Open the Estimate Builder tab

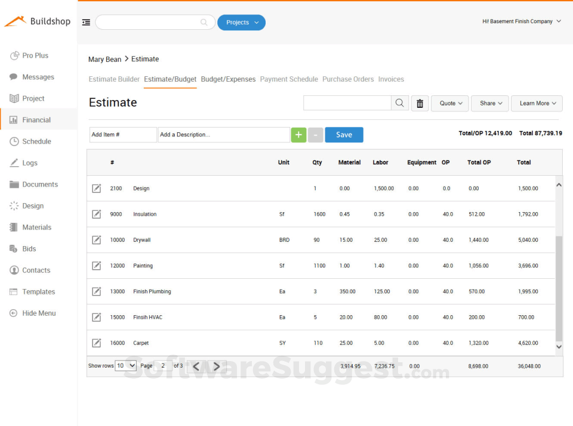[x=114, y=79]
